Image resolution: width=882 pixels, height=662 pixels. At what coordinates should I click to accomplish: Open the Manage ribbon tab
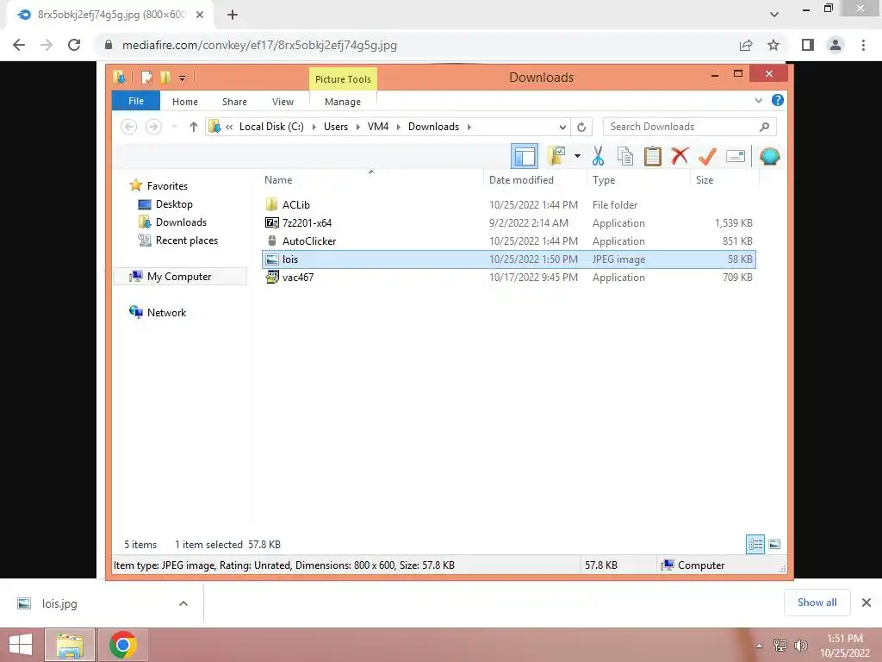343,102
